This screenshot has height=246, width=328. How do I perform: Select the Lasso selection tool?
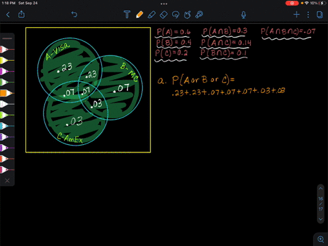[176, 15]
